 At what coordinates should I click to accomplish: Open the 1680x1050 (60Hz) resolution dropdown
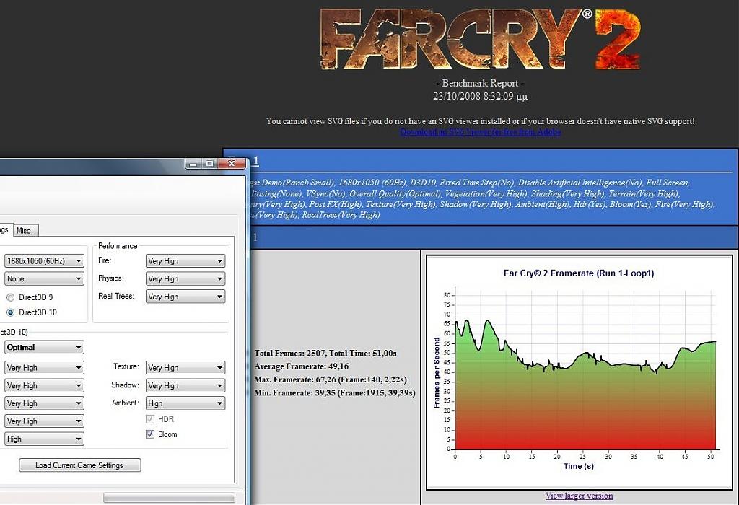[44, 260]
